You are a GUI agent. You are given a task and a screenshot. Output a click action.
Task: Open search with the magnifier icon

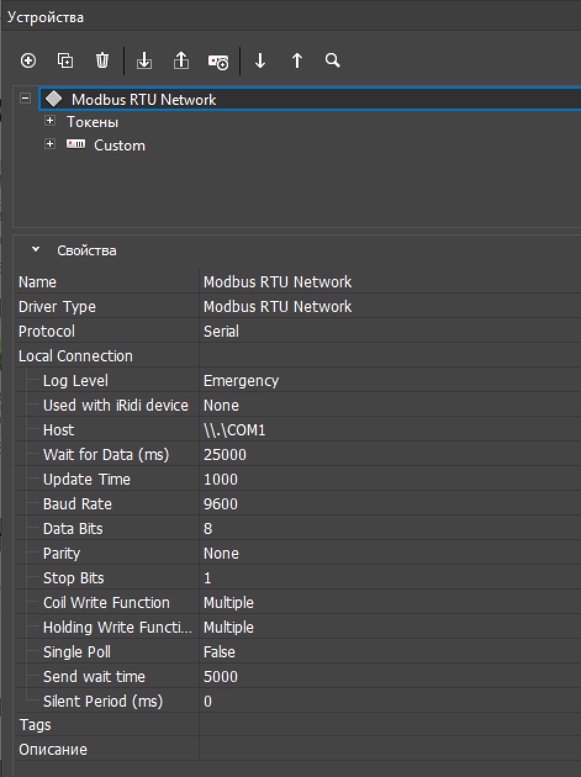click(x=333, y=60)
